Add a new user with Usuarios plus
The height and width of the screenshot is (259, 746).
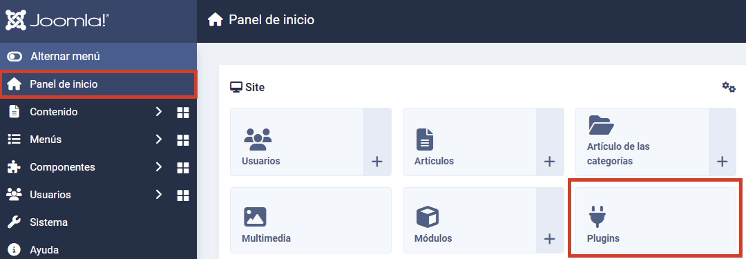pyautogui.click(x=377, y=162)
